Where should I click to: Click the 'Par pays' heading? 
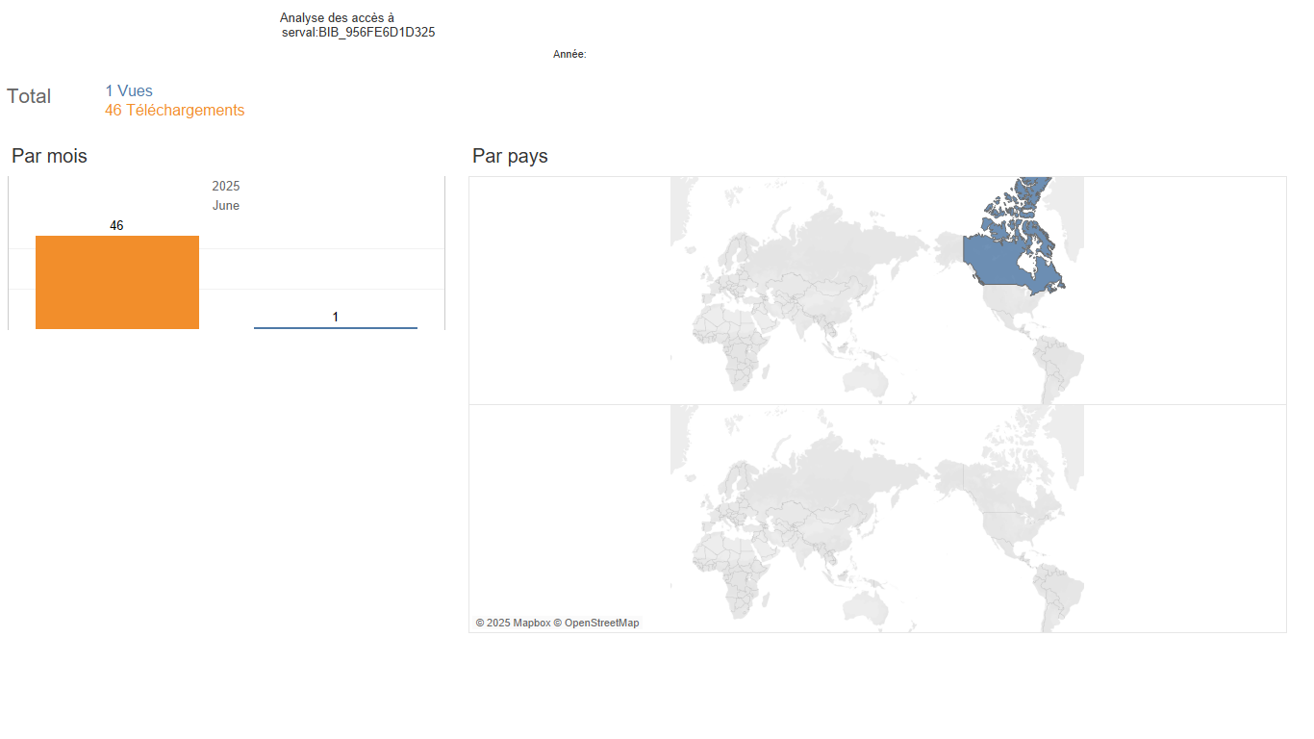coord(510,156)
